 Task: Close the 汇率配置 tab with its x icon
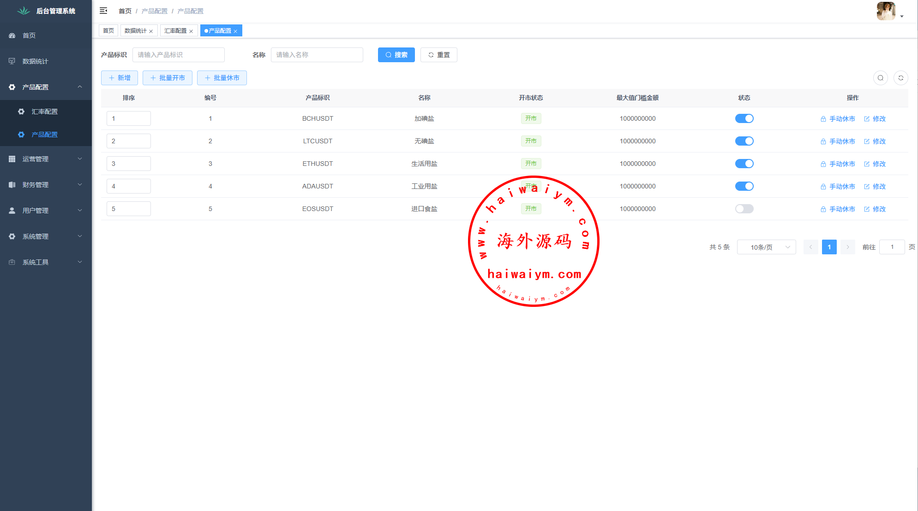[191, 31]
